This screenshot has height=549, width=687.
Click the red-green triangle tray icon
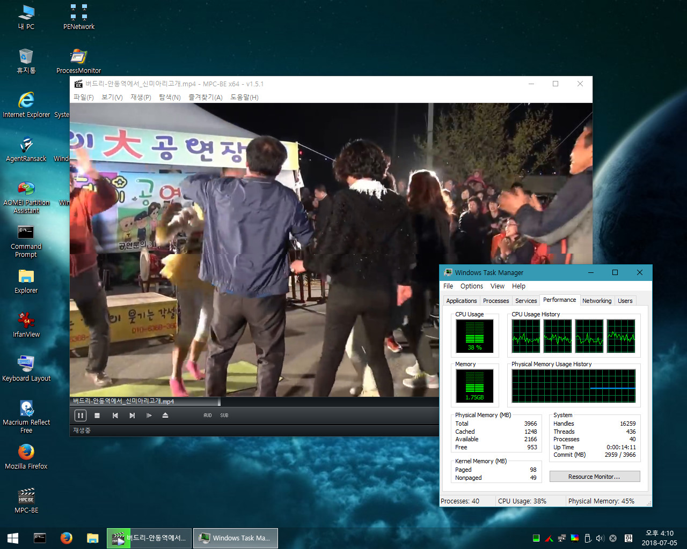(549, 538)
